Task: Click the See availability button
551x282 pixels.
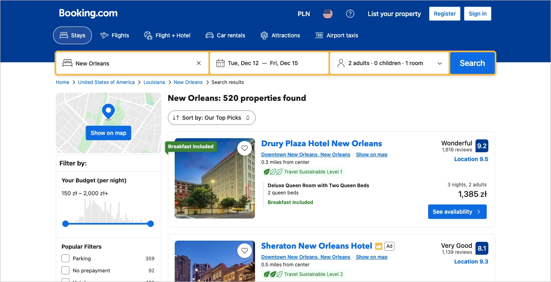Action: (457, 211)
